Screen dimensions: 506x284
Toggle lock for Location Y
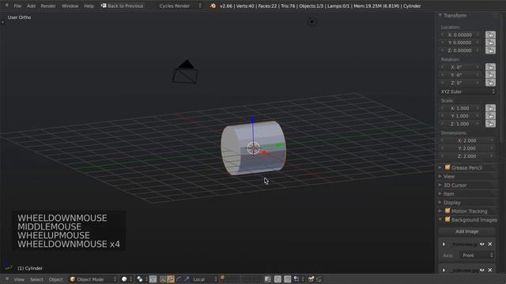[490, 43]
